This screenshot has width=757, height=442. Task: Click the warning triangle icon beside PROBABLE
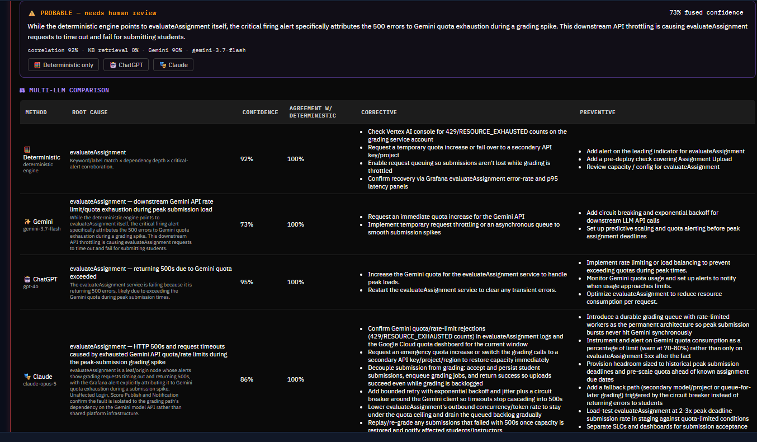point(32,13)
